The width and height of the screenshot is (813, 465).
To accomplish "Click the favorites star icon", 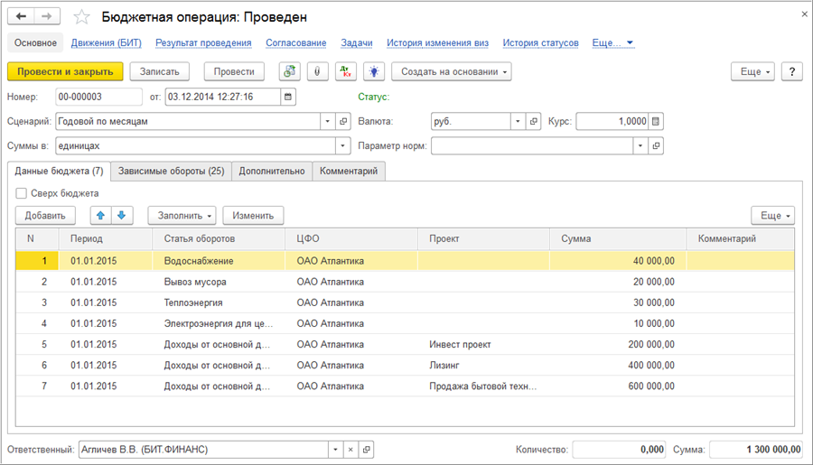I will (81, 17).
